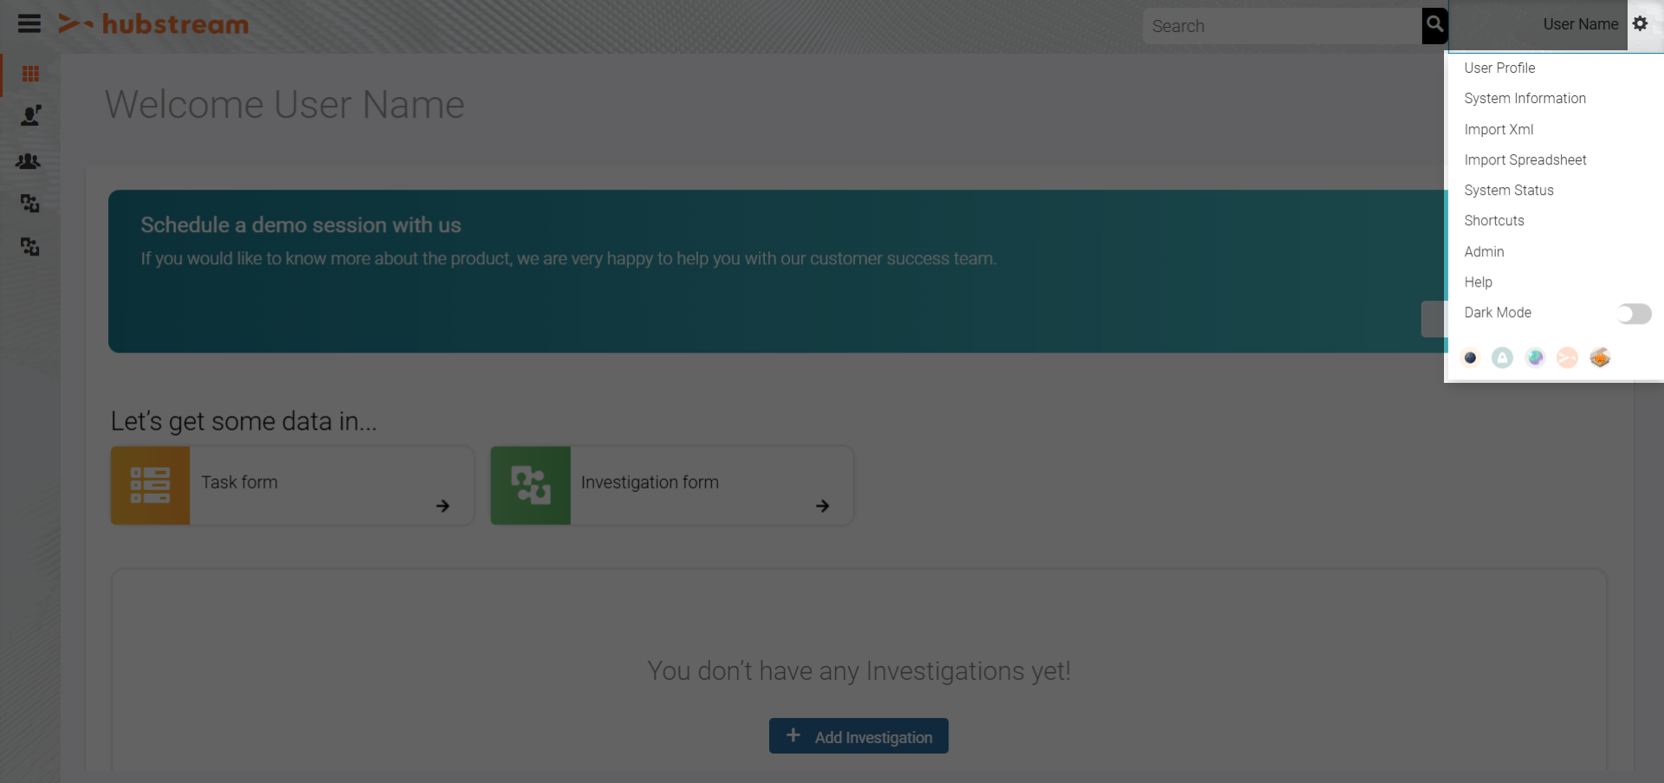
Task: Choose the iridescent bubble theme swatch
Action: pyautogui.click(x=1535, y=358)
